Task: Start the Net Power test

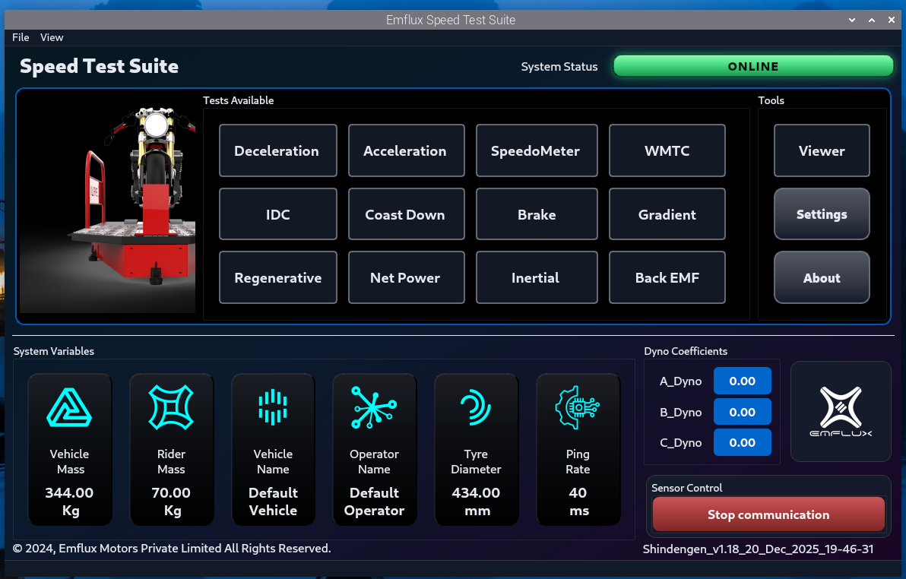Action: click(406, 277)
